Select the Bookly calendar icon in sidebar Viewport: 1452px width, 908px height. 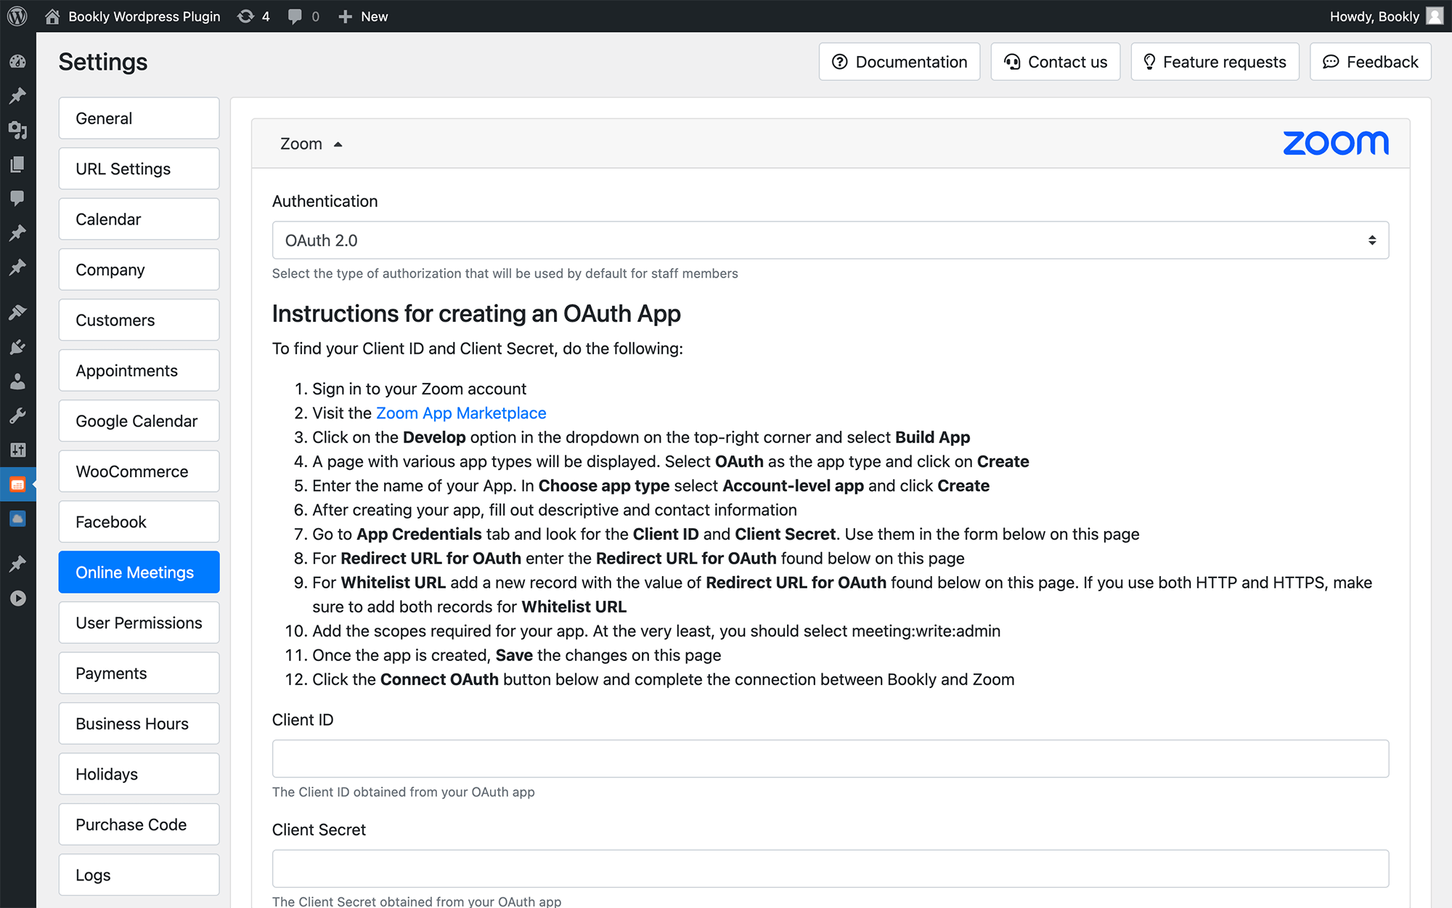[17, 485]
